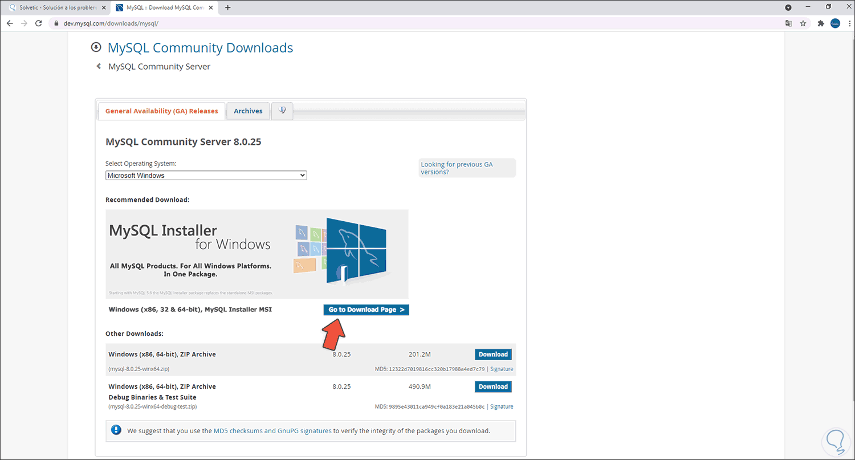Click the Debug Binaries & Test Suite text
855x460 pixels.
click(x=152, y=397)
